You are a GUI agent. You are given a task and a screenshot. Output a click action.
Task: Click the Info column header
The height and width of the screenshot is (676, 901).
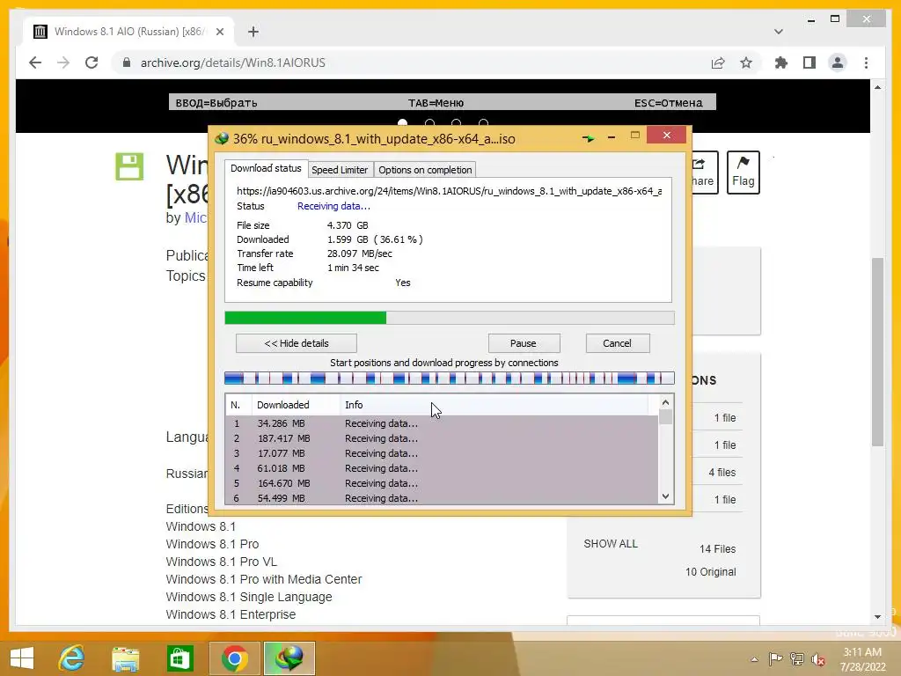click(494, 405)
